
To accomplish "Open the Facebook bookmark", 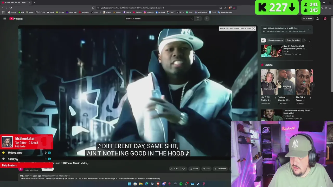I will pos(160,12).
